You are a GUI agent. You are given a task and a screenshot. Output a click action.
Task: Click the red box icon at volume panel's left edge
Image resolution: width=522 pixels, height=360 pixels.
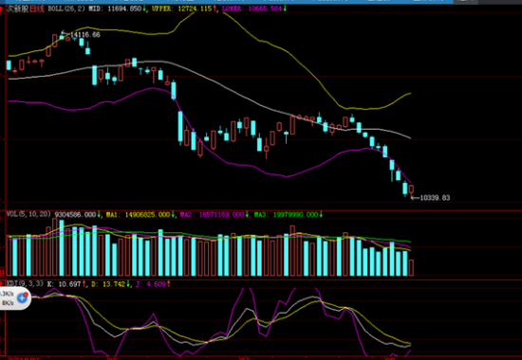[2, 272]
